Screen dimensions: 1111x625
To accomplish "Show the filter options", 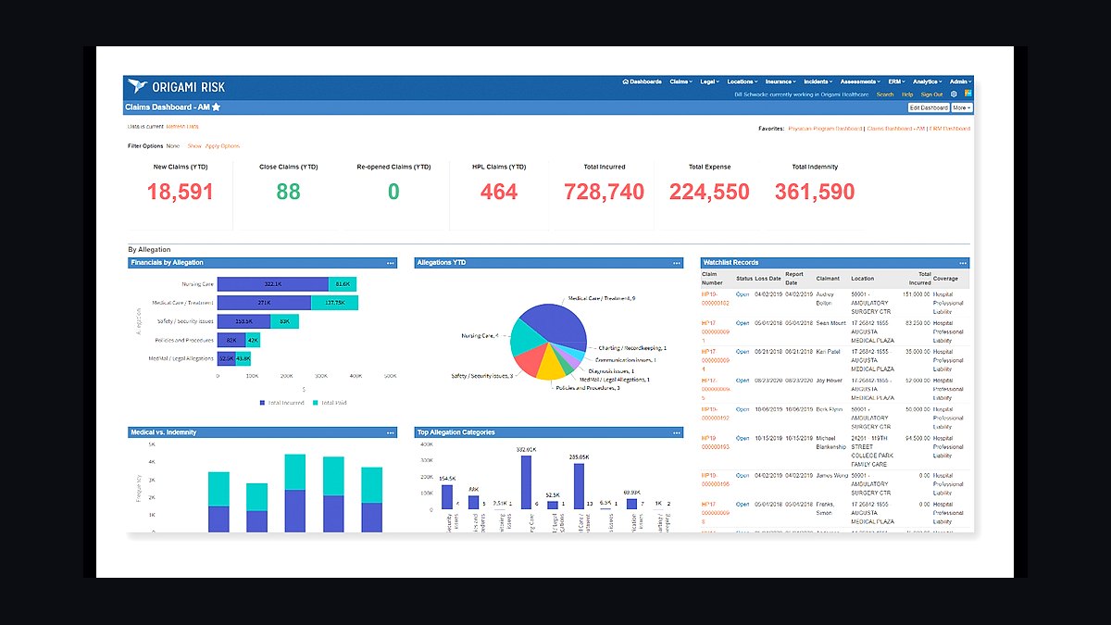I will pyautogui.click(x=194, y=145).
